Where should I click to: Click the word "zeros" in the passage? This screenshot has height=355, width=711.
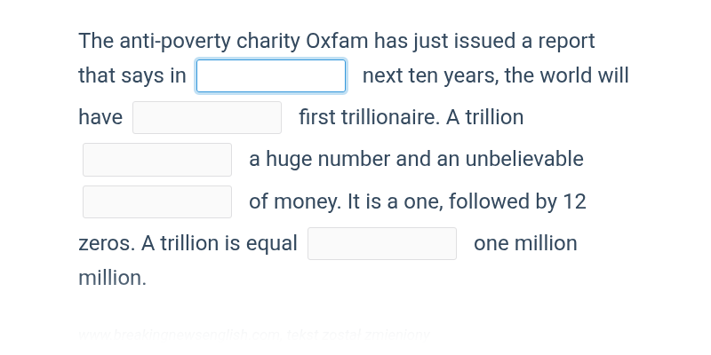click(107, 243)
